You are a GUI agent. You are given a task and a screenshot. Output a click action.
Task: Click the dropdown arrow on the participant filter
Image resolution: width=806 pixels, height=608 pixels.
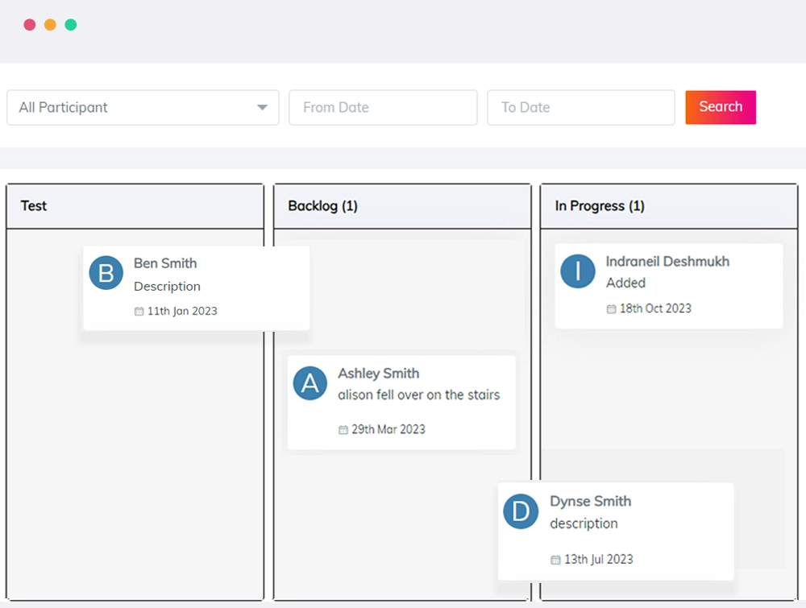click(261, 107)
